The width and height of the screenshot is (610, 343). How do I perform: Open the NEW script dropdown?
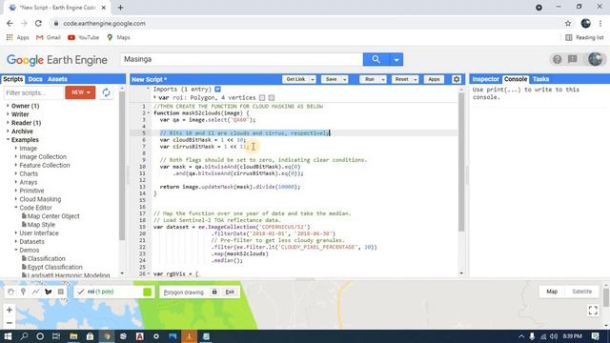80,92
